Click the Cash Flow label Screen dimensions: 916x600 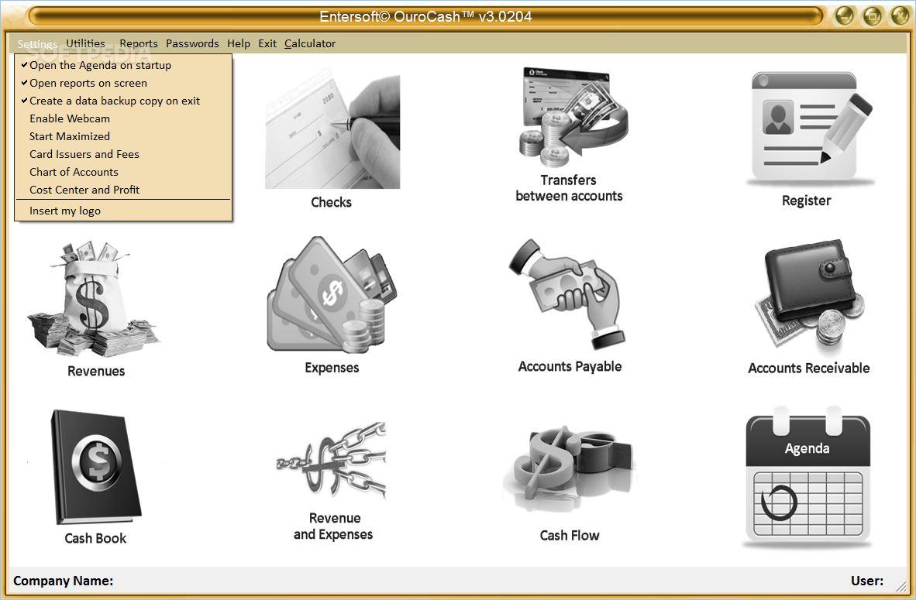[x=570, y=535]
